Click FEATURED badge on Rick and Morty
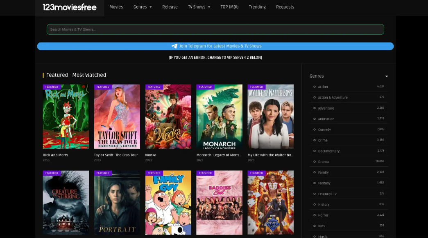Image resolution: width=428 pixels, height=239 pixels. click(52, 87)
